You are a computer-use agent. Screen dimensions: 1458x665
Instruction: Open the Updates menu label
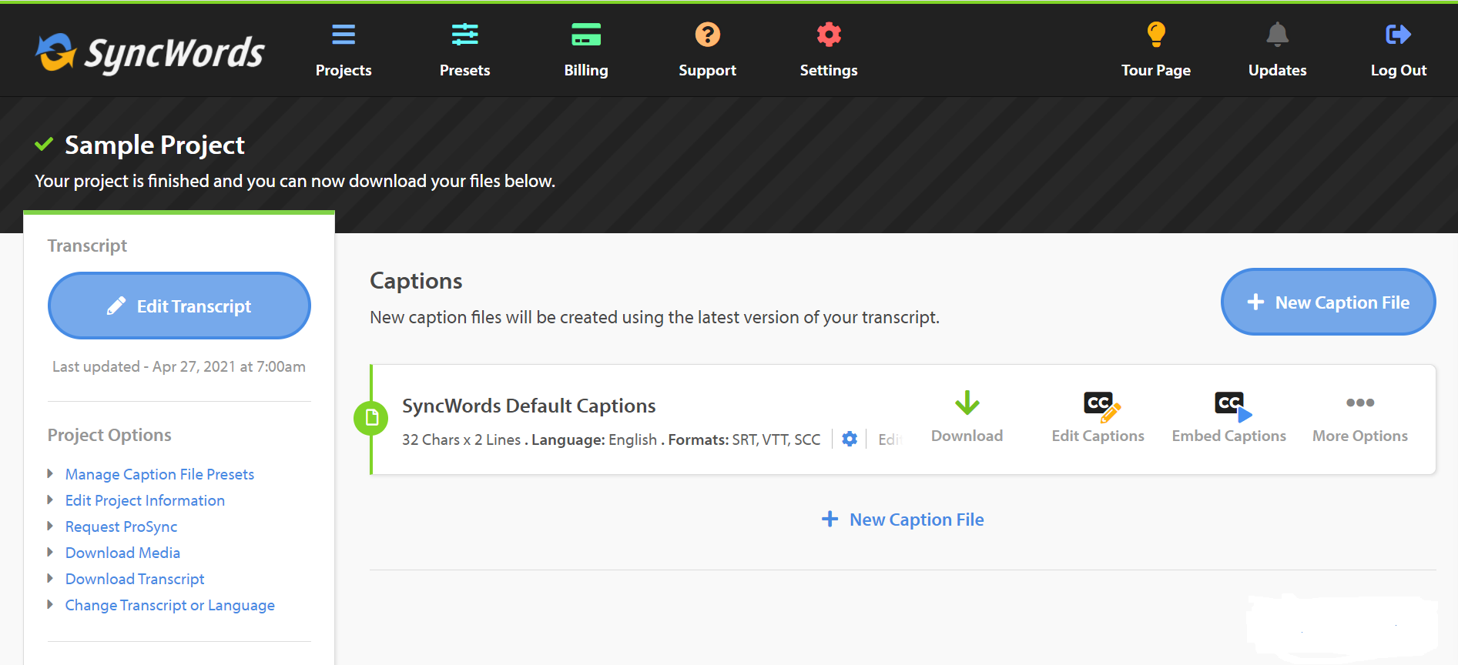pyautogui.click(x=1278, y=70)
